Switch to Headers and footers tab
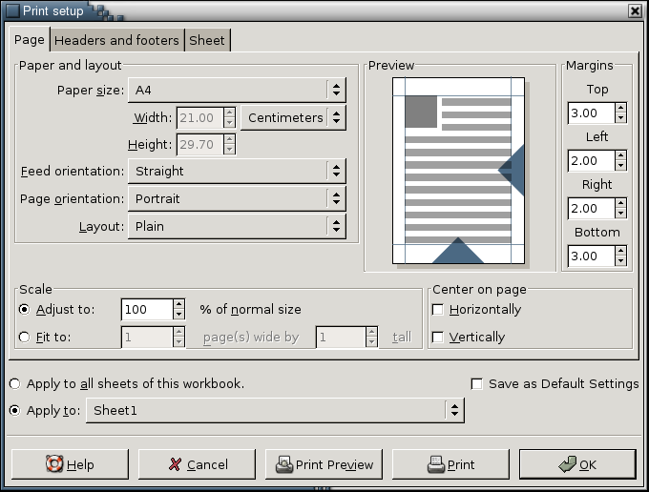The image size is (649, 492). [116, 40]
